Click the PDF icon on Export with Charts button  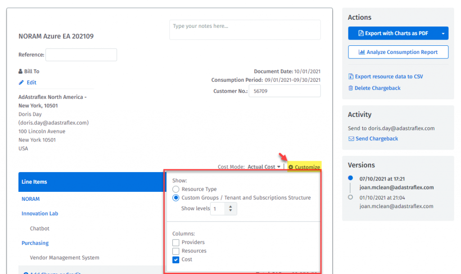click(361, 33)
